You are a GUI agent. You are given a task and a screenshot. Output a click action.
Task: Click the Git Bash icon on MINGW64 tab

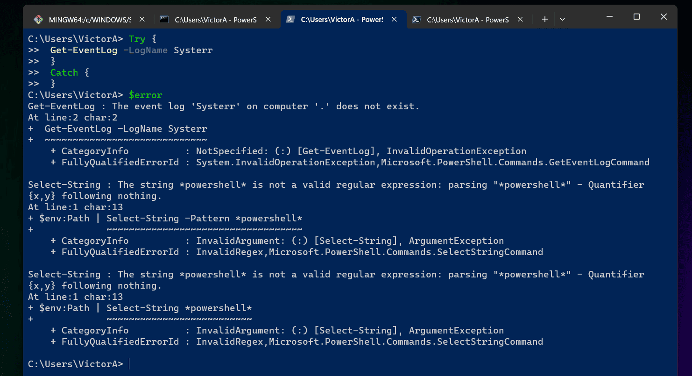[x=38, y=20]
